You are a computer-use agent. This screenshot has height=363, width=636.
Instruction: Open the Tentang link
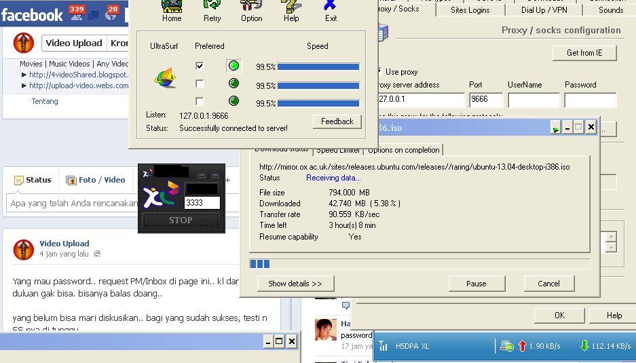click(45, 101)
